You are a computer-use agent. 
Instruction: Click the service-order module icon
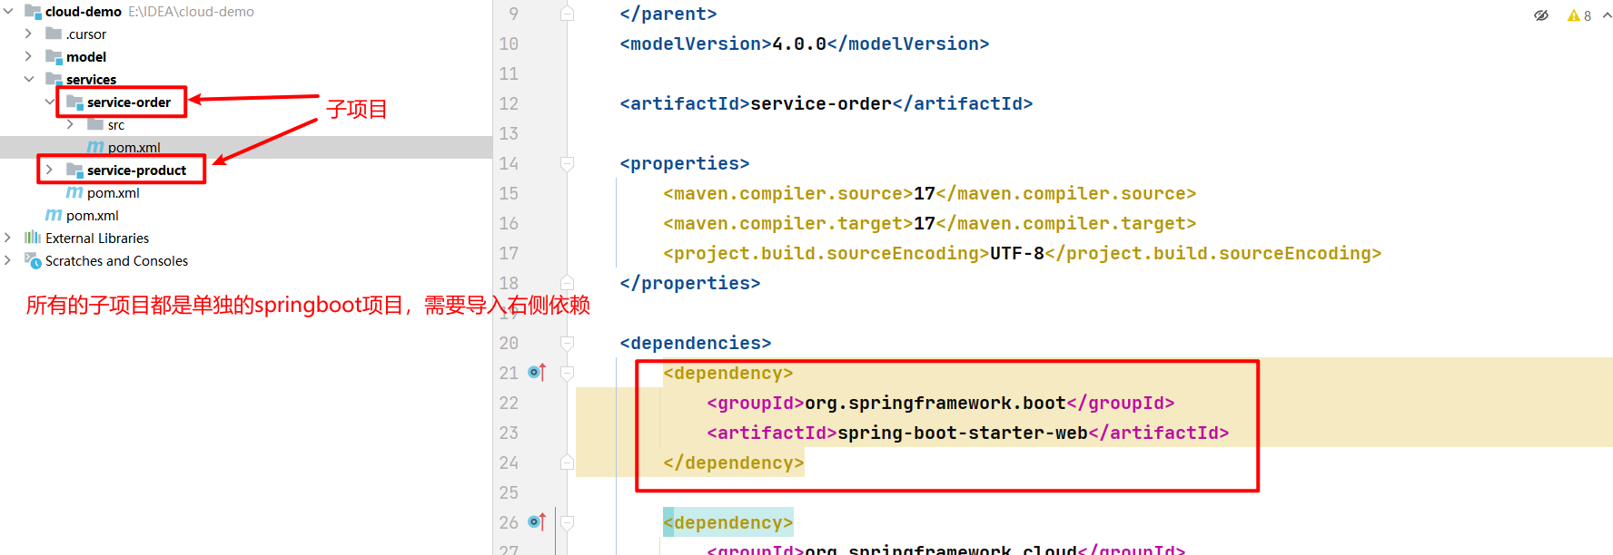74,102
